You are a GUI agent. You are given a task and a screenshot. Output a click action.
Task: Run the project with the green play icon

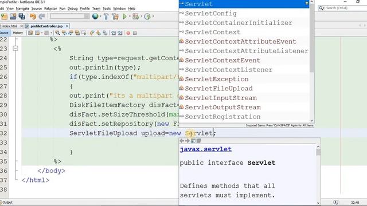[x=124, y=17]
